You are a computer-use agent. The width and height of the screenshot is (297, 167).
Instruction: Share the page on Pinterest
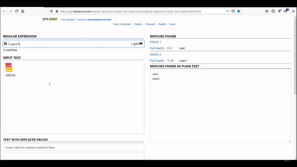150,24
